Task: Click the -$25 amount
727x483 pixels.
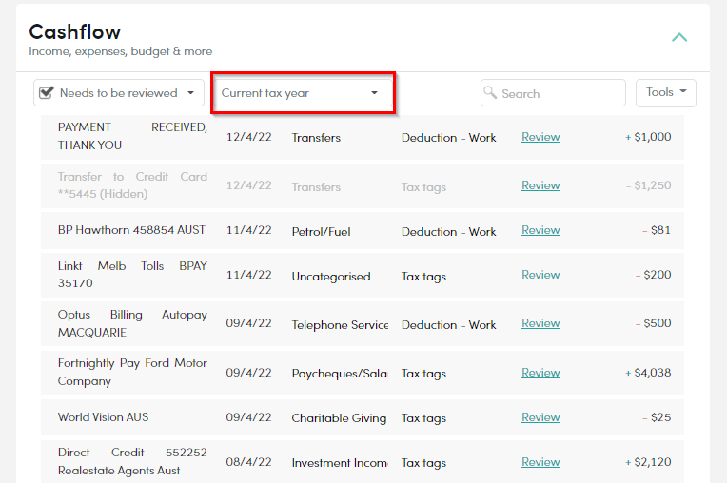Action: point(657,417)
